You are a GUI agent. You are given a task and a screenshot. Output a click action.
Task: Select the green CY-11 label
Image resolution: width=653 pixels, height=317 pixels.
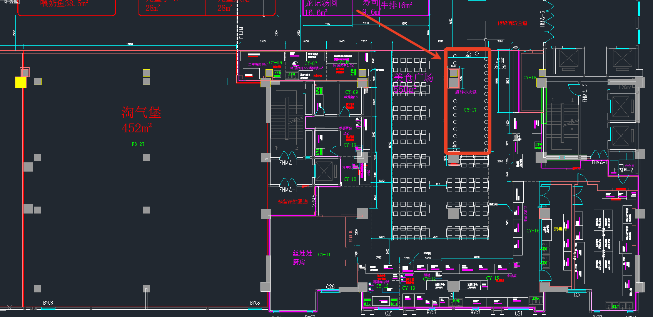(x=324, y=255)
